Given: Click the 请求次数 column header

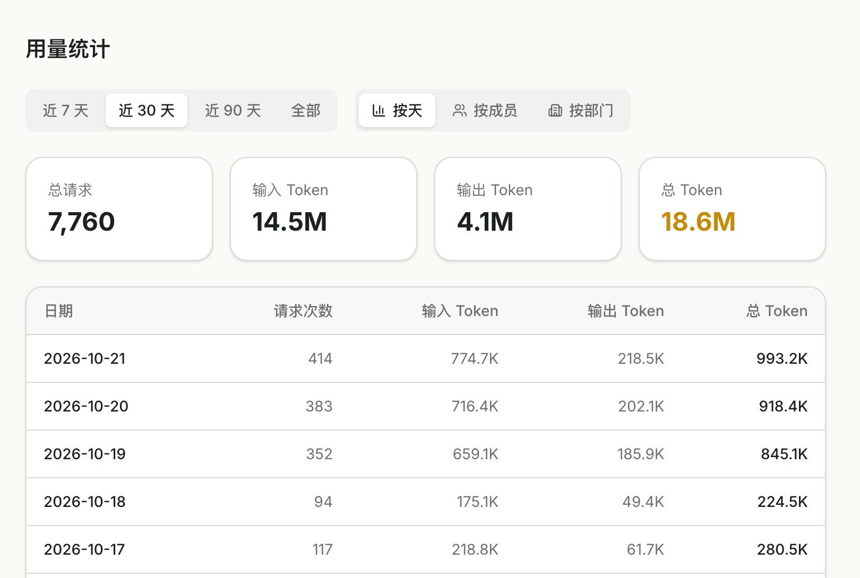Looking at the screenshot, I should pyautogui.click(x=303, y=311).
